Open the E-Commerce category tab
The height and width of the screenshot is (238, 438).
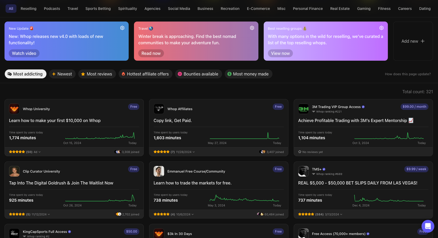[258, 9]
